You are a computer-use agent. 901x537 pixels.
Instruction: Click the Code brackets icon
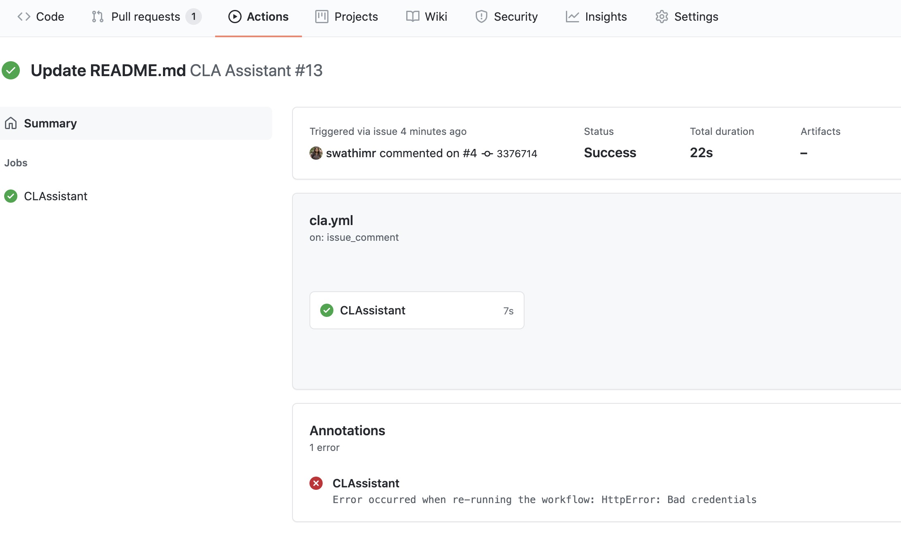point(24,17)
